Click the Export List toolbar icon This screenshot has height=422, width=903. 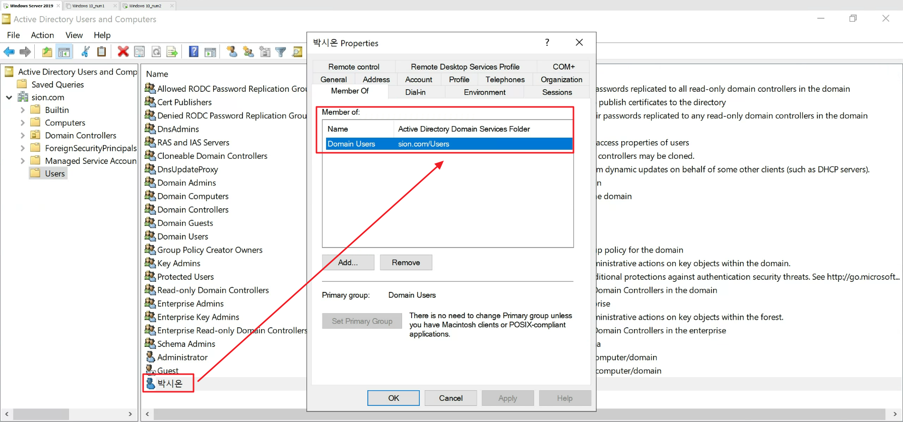click(172, 51)
